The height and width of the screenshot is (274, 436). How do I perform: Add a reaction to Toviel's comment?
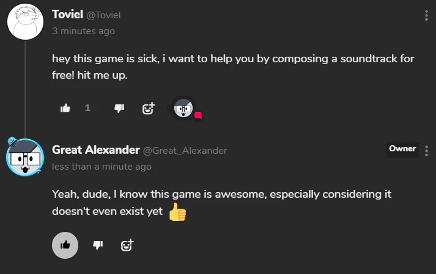149,108
